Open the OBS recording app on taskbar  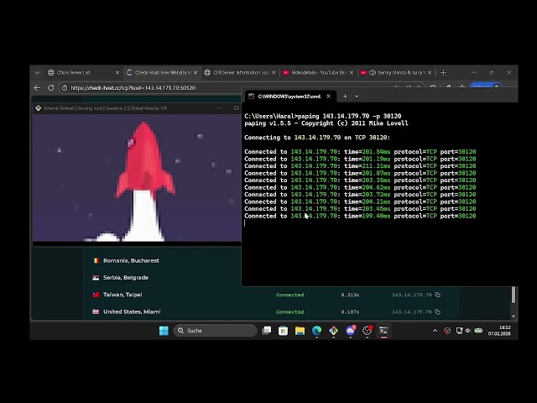(x=367, y=331)
